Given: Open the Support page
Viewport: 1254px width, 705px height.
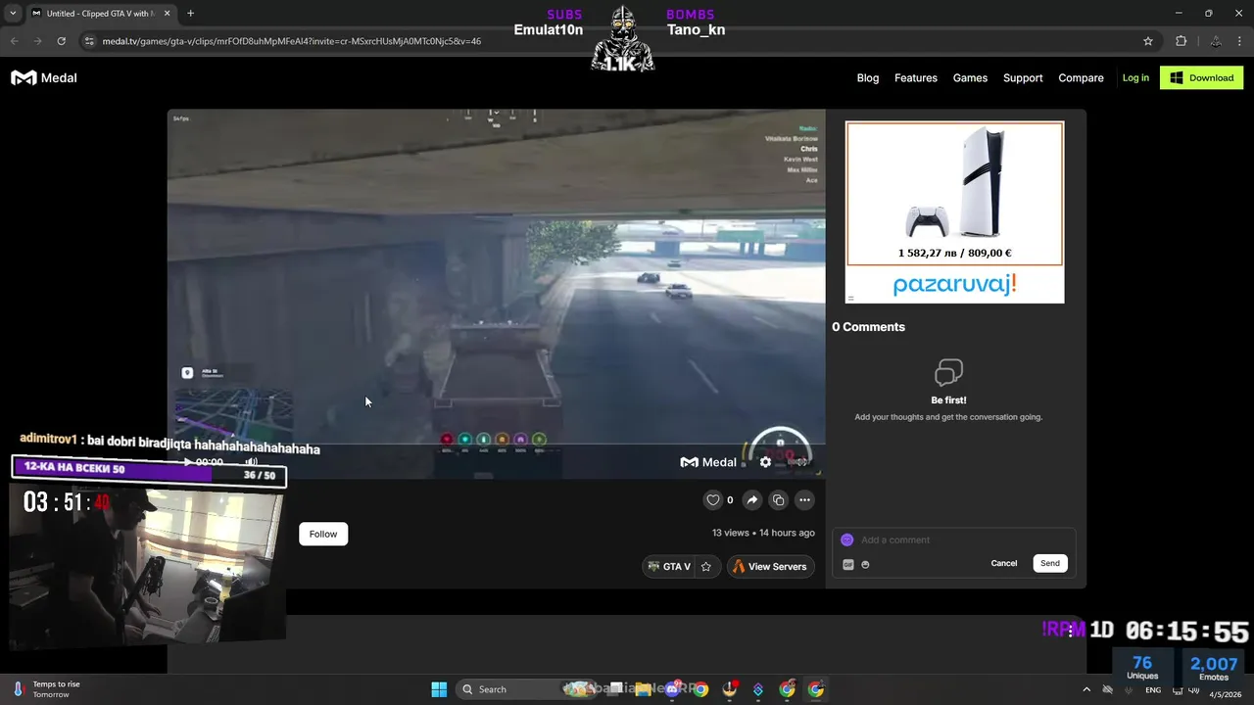Looking at the screenshot, I should pyautogui.click(x=1023, y=78).
